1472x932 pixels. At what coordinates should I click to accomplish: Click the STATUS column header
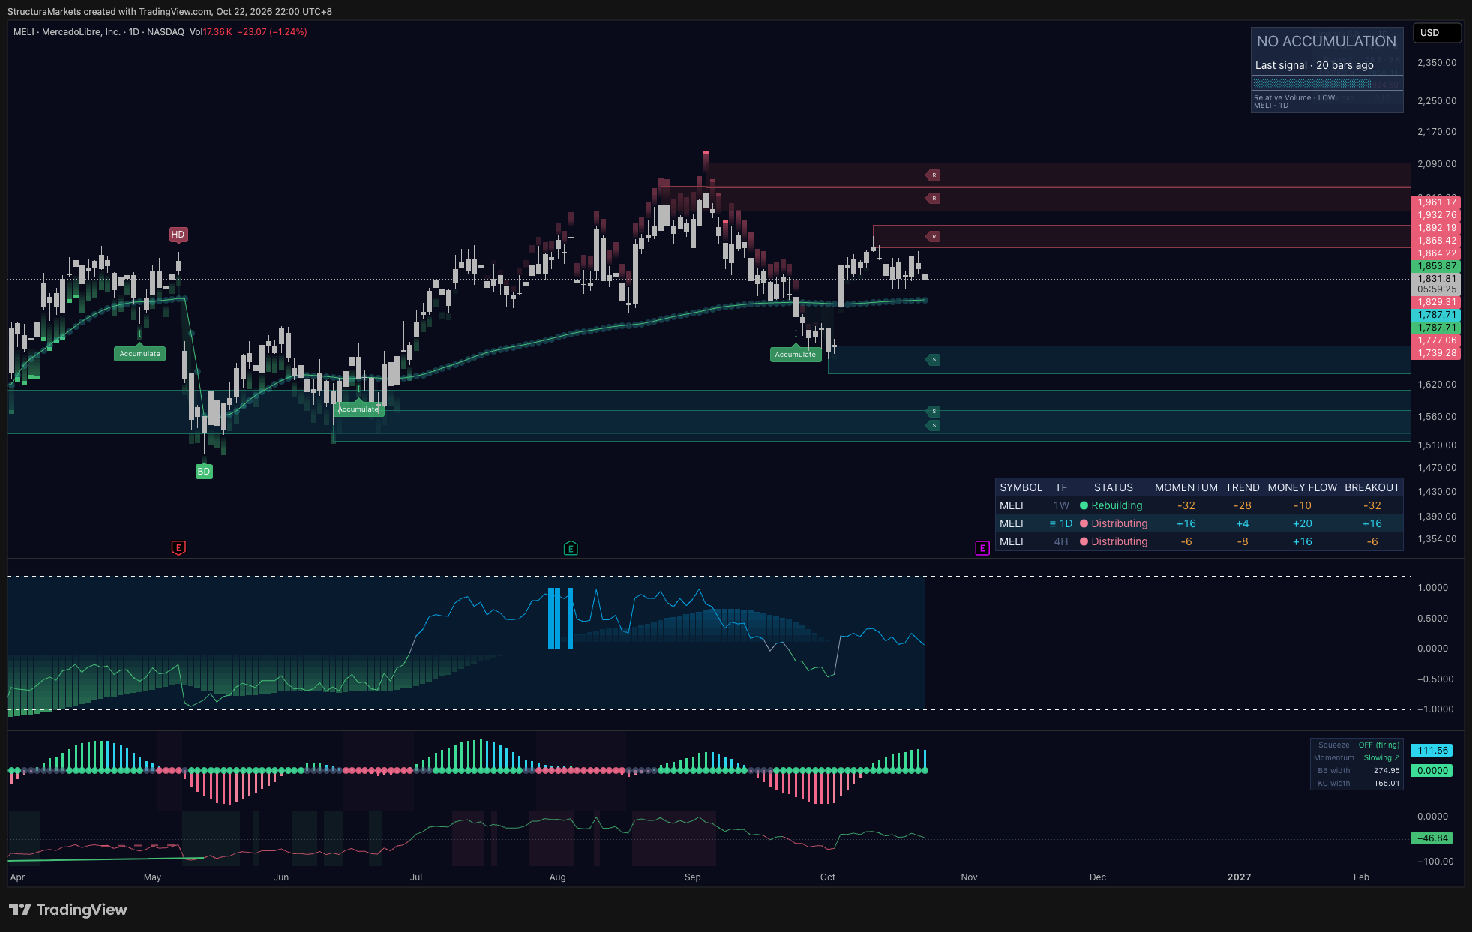(1113, 487)
